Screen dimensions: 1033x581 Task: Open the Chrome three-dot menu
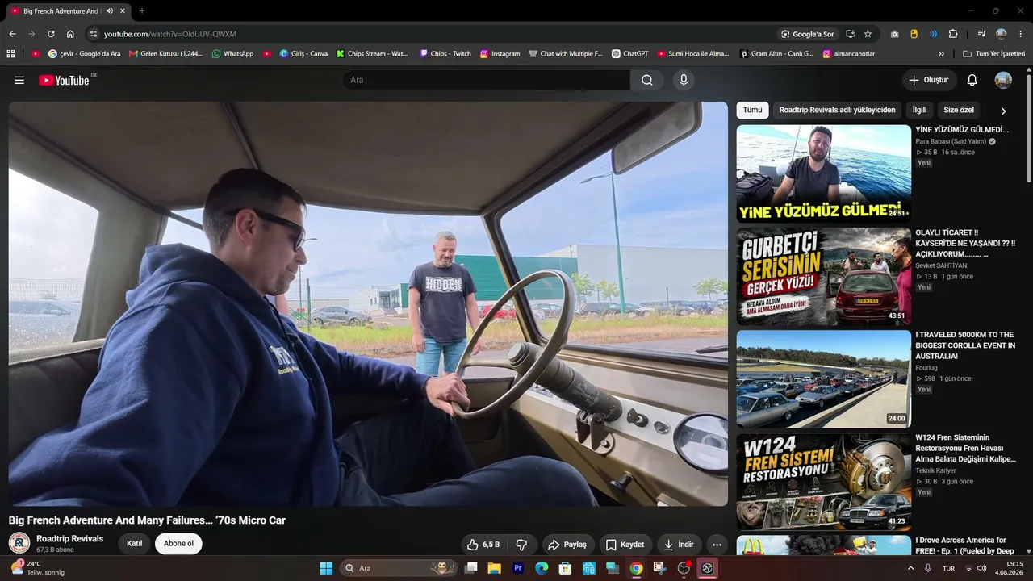[1021, 34]
